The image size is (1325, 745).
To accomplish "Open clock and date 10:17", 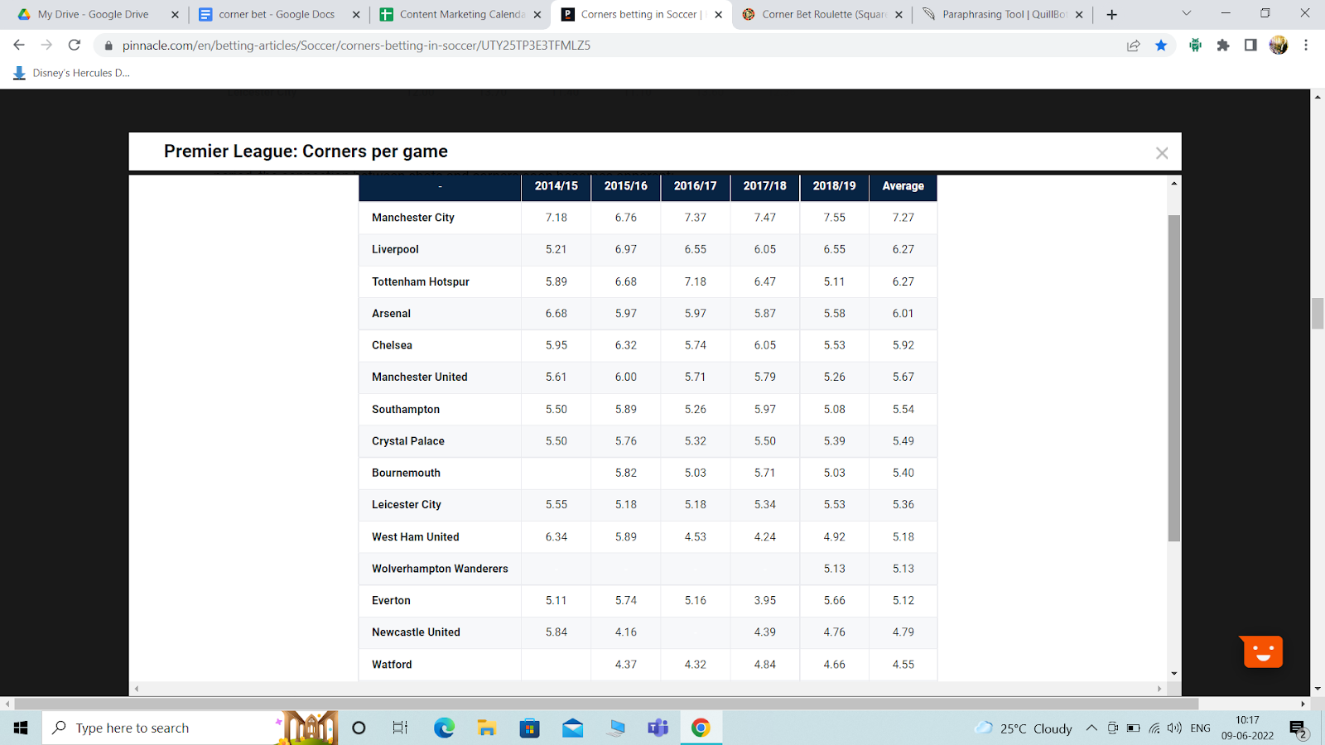I will coord(1247,728).
